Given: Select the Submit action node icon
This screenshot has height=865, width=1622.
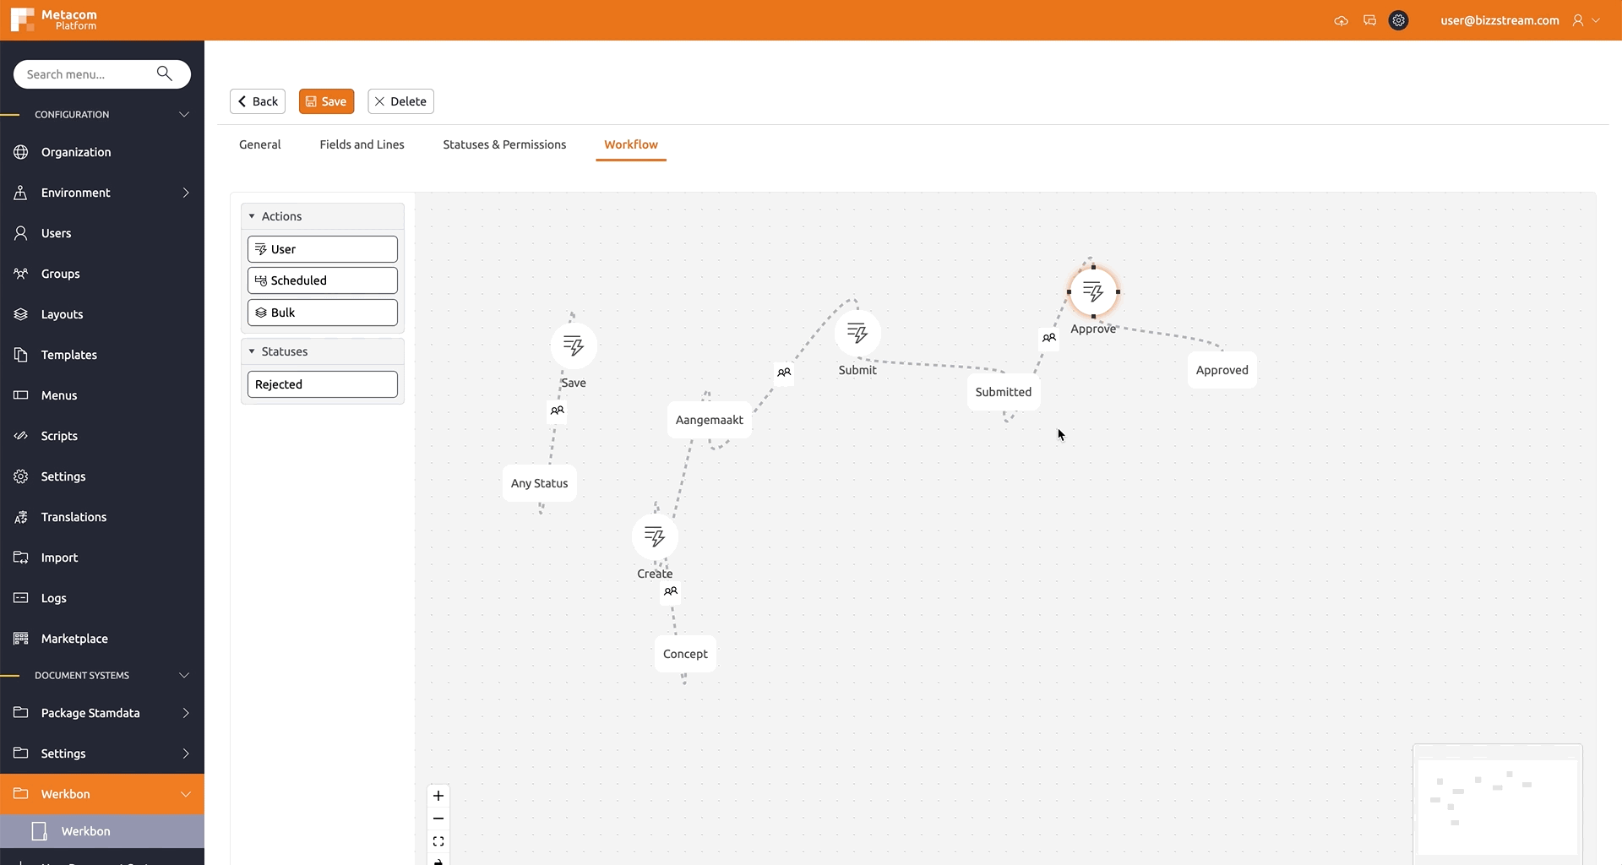Looking at the screenshot, I should point(857,333).
